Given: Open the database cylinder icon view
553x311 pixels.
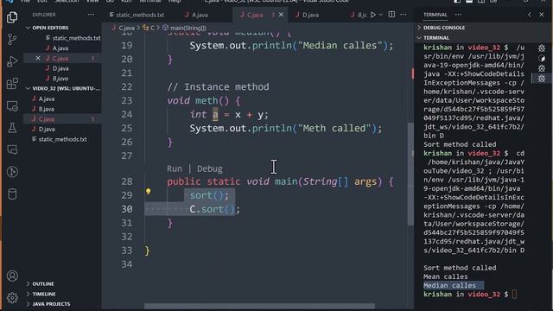Looking at the screenshot, I should pyautogui.click(x=12, y=194).
